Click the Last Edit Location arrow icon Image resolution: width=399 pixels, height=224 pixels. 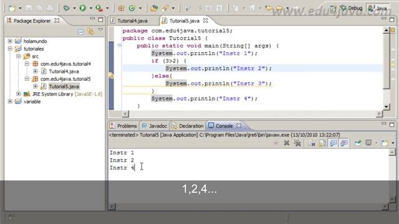click(269, 8)
